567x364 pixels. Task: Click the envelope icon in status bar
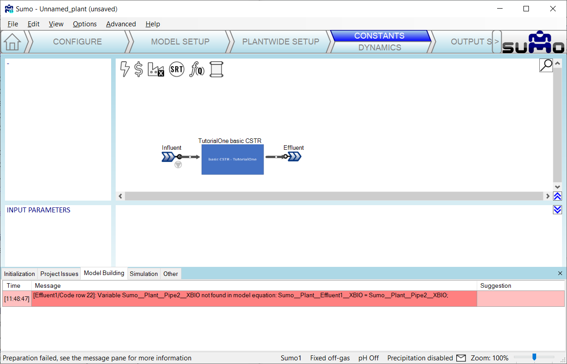(461, 358)
